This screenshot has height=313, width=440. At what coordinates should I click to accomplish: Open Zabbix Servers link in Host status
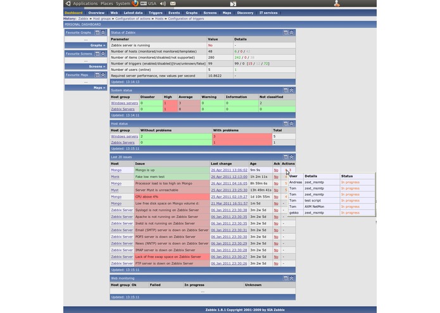(x=123, y=143)
